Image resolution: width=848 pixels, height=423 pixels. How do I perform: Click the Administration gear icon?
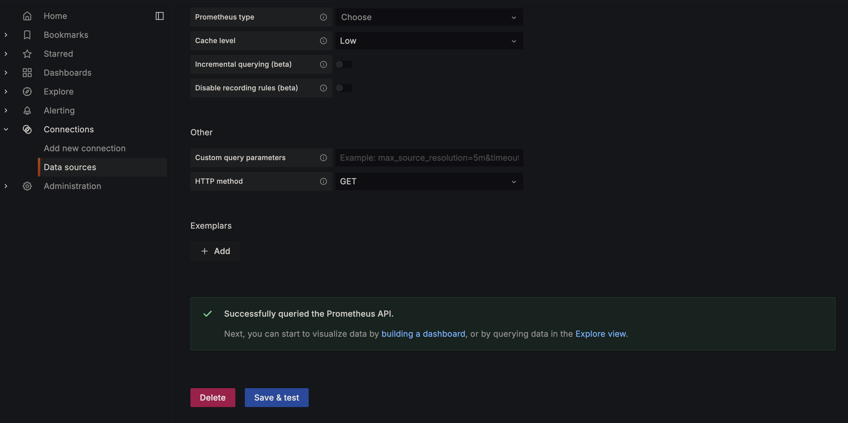pyautogui.click(x=27, y=186)
